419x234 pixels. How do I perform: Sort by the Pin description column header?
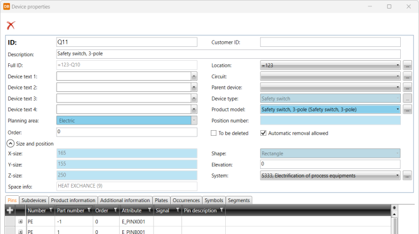(x=200, y=210)
